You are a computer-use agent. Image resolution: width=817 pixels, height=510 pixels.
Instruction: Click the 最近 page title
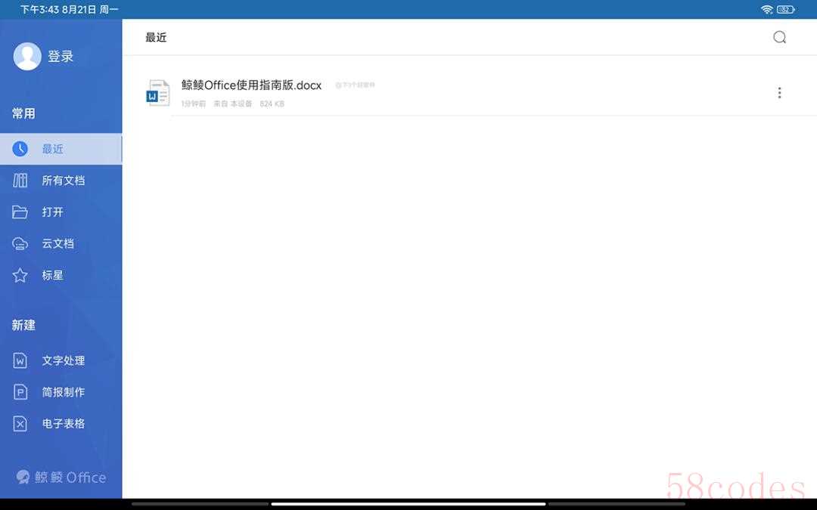pyautogui.click(x=156, y=37)
